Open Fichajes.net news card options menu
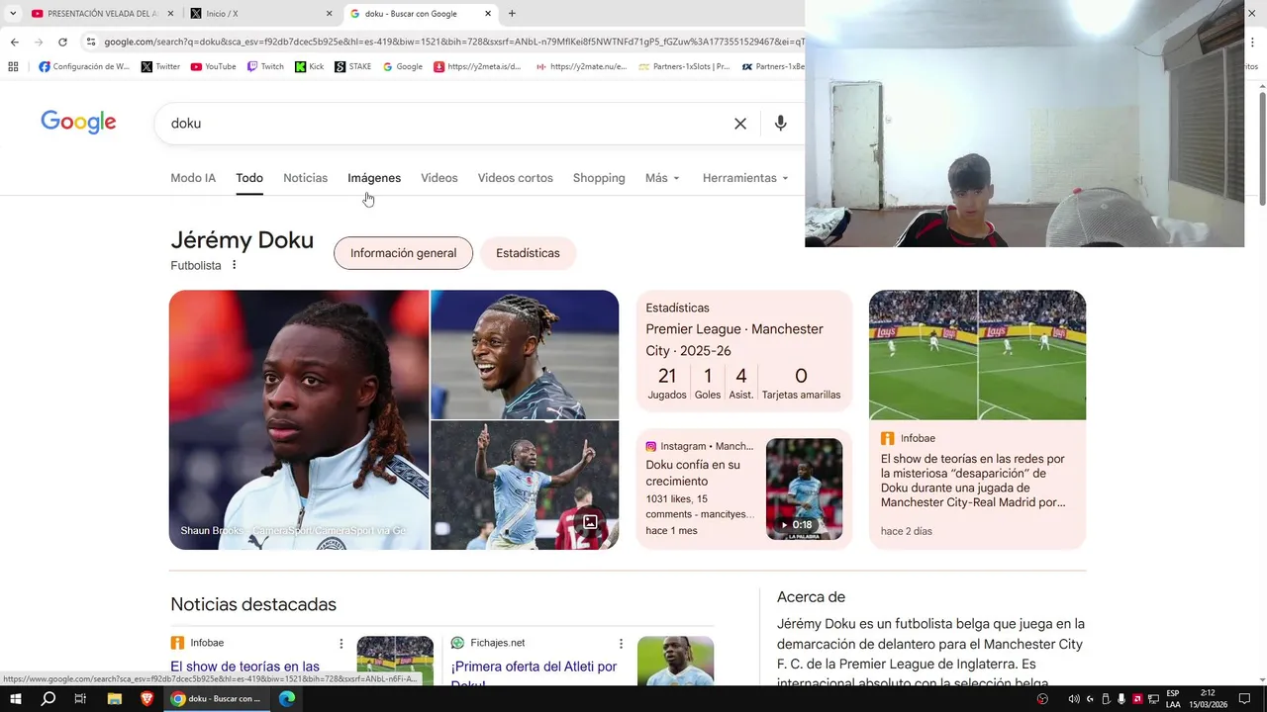The height and width of the screenshot is (712, 1267). 621,644
